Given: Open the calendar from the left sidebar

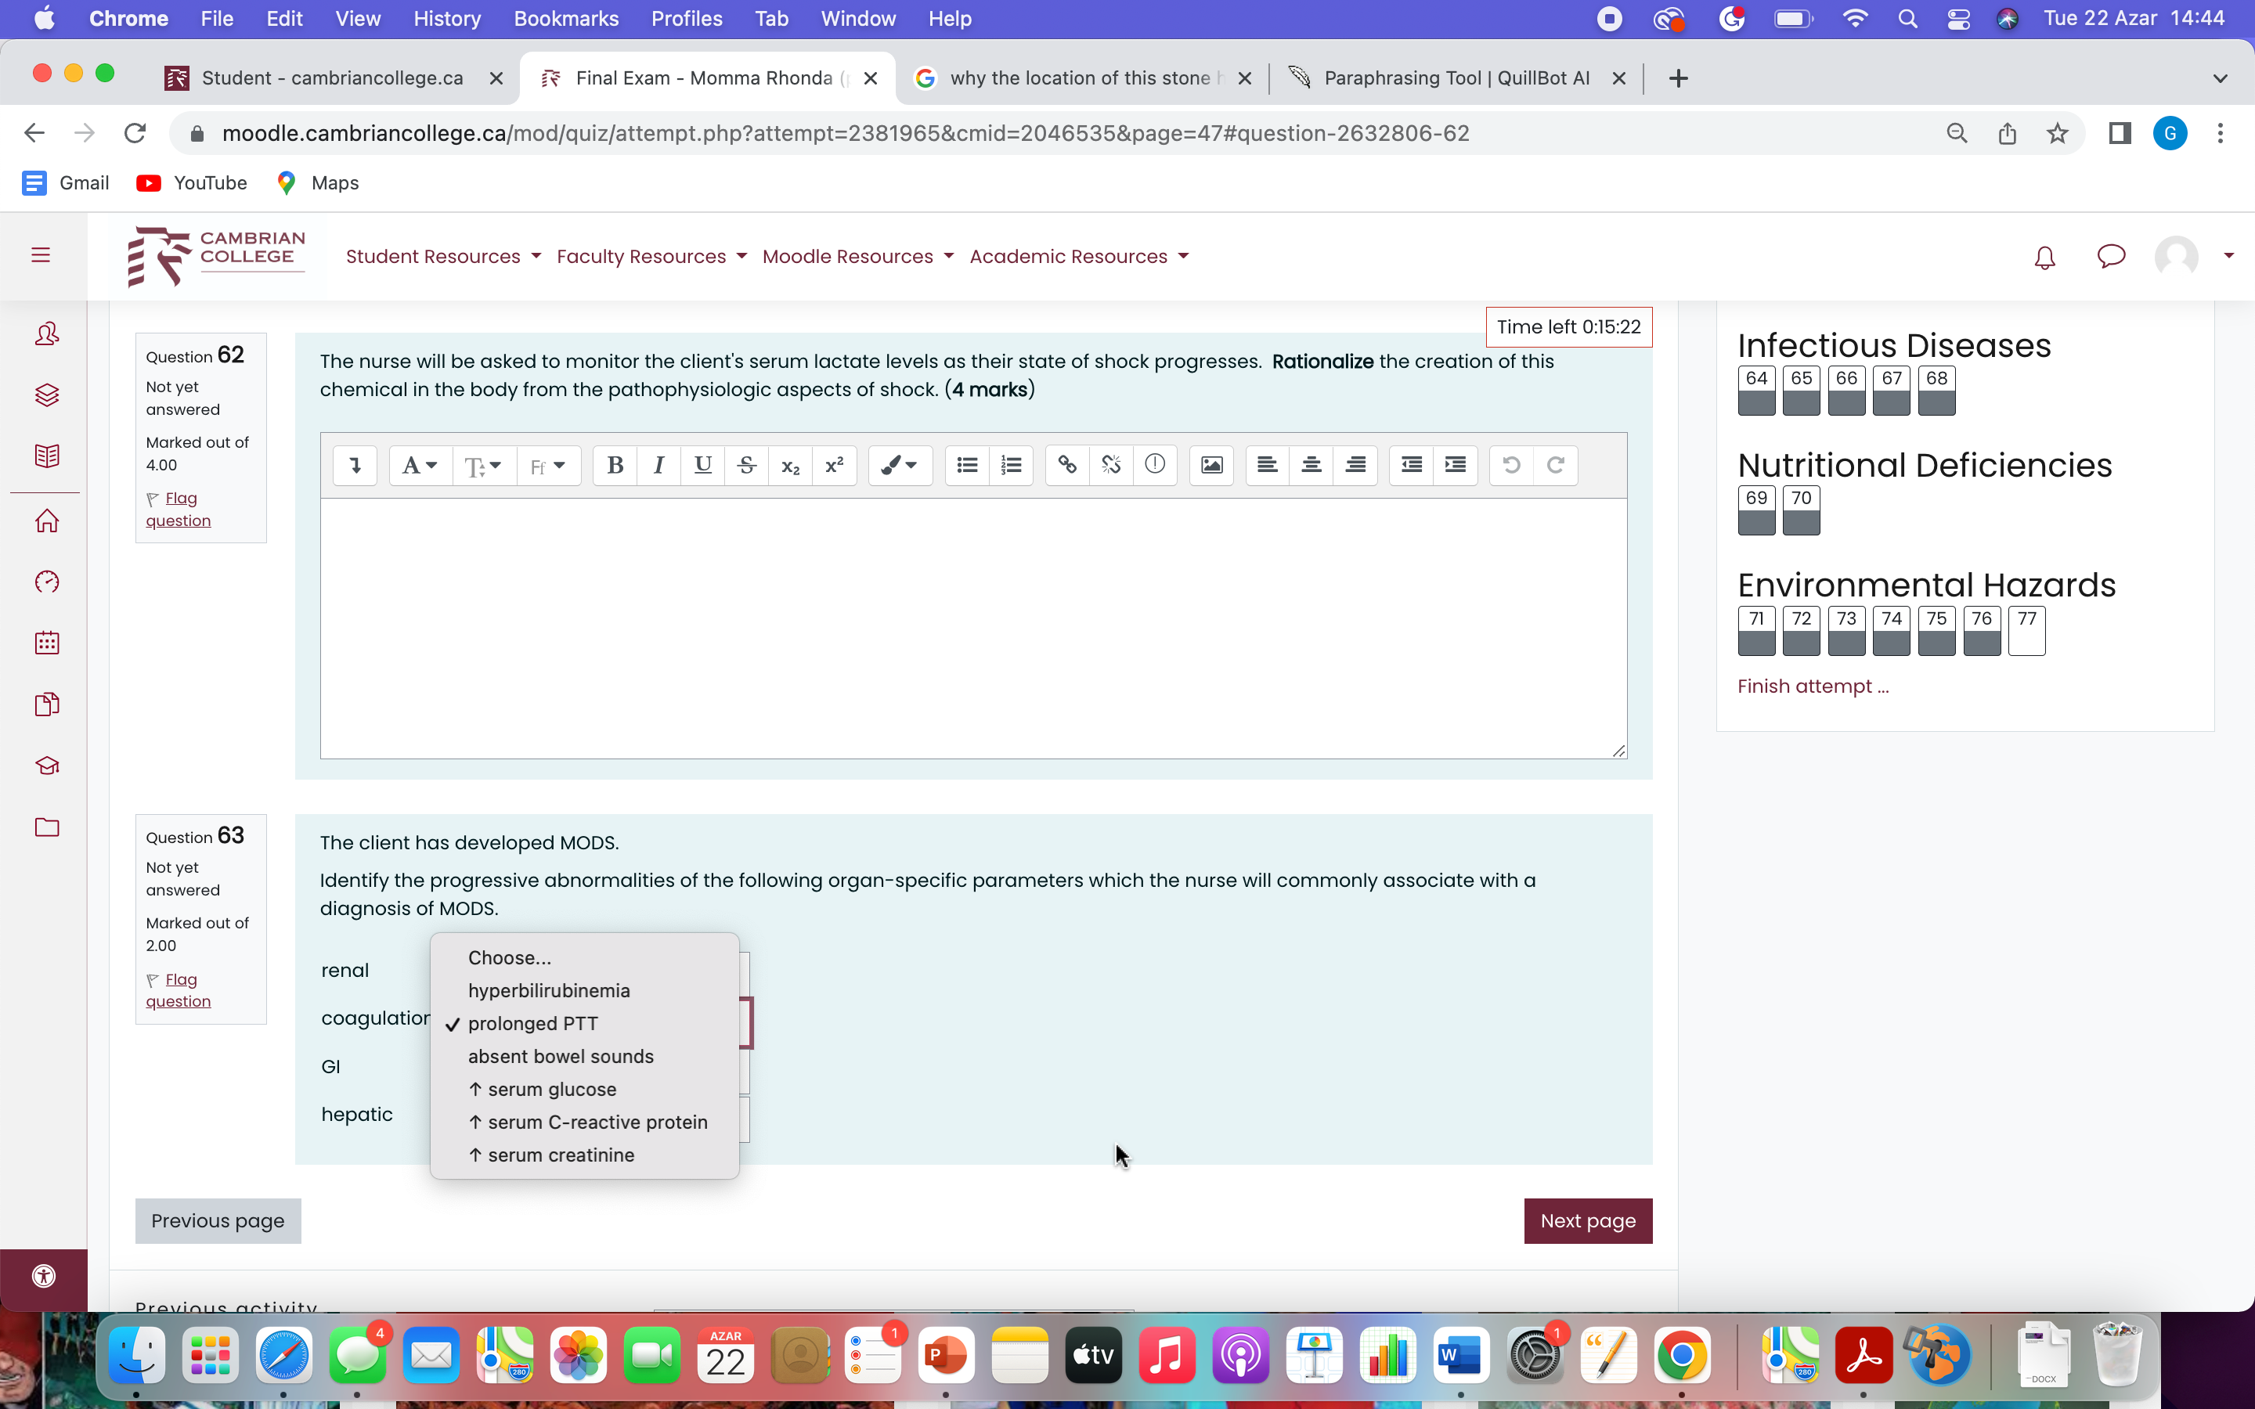Looking at the screenshot, I should point(45,643).
